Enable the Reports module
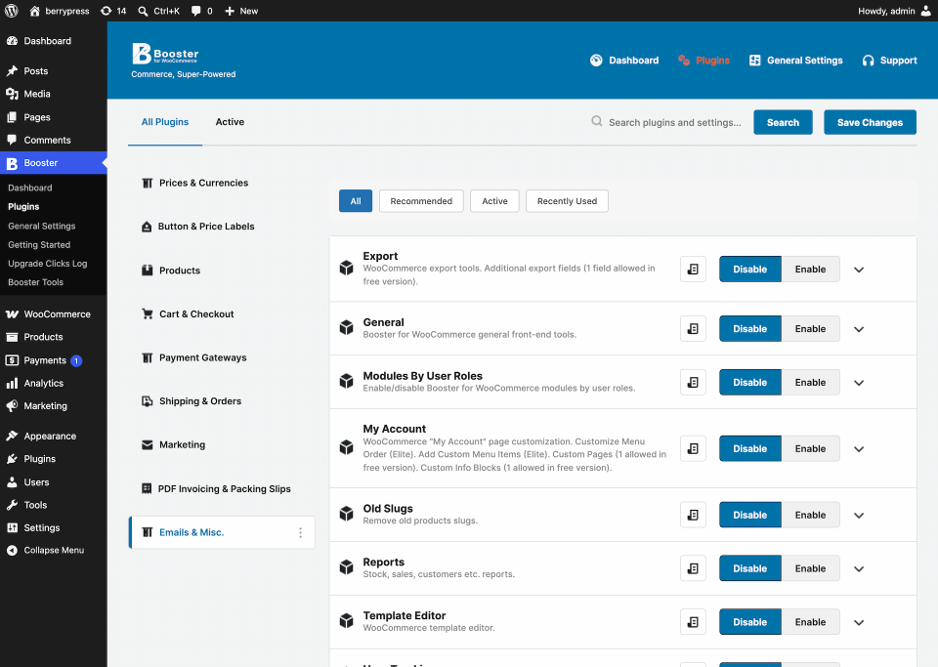This screenshot has width=938, height=667. click(810, 568)
